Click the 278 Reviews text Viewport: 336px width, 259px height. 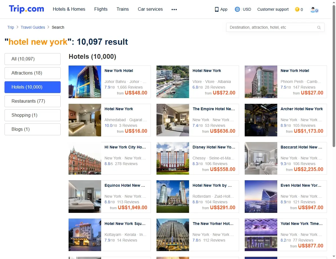(126, 164)
